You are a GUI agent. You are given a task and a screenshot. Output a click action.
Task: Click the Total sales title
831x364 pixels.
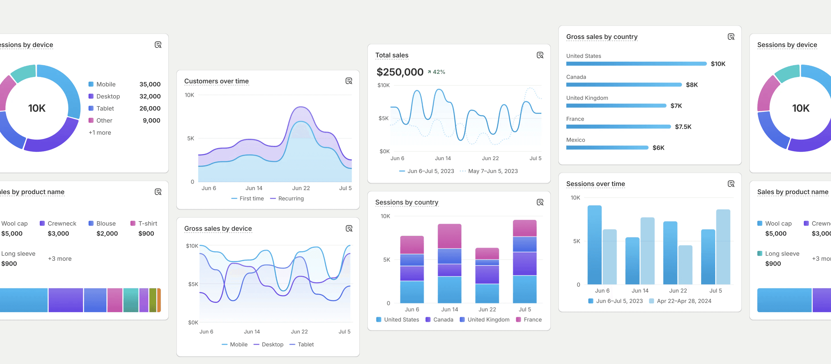tap(392, 55)
